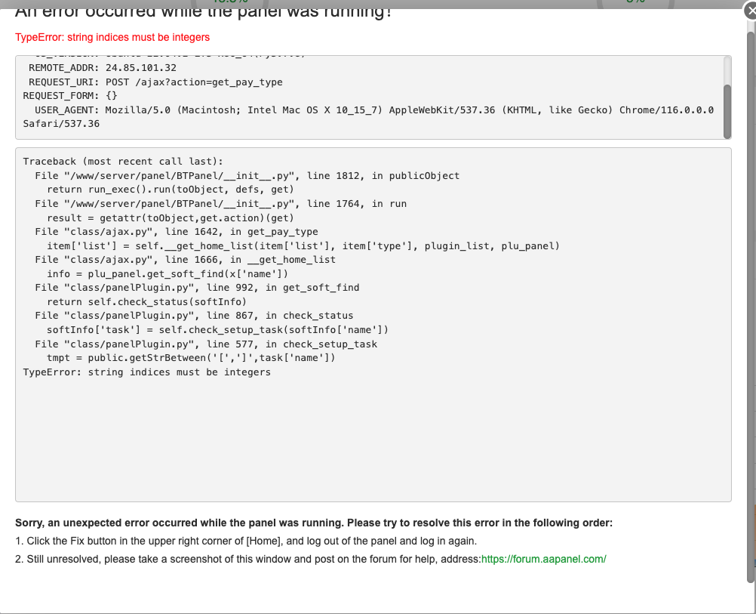Click the REMOTE_ADDR 24.85.101.32 line

pyautogui.click(x=102, y=67)
